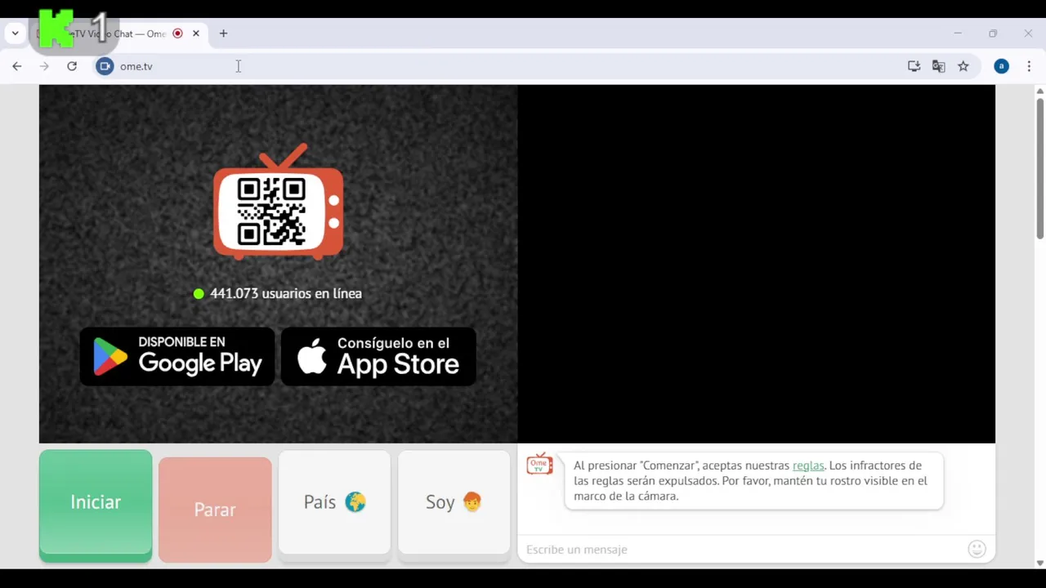Click the green online status dot
The height and width of the screenshot is (588, 1046).
point(199,293)
